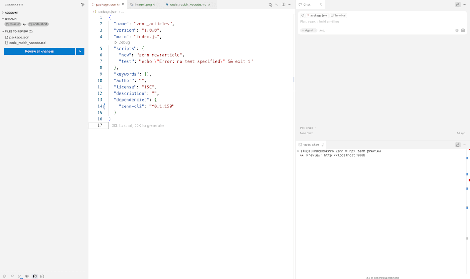The width and height of the screenshot is (470, 279).
Task: Click the pencil icon in the editor toolbar
Action: 277,5
